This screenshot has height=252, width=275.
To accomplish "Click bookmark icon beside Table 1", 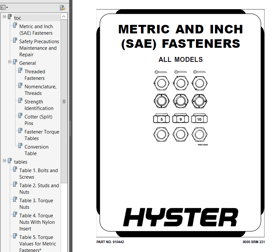I will (x=15, y=169).
